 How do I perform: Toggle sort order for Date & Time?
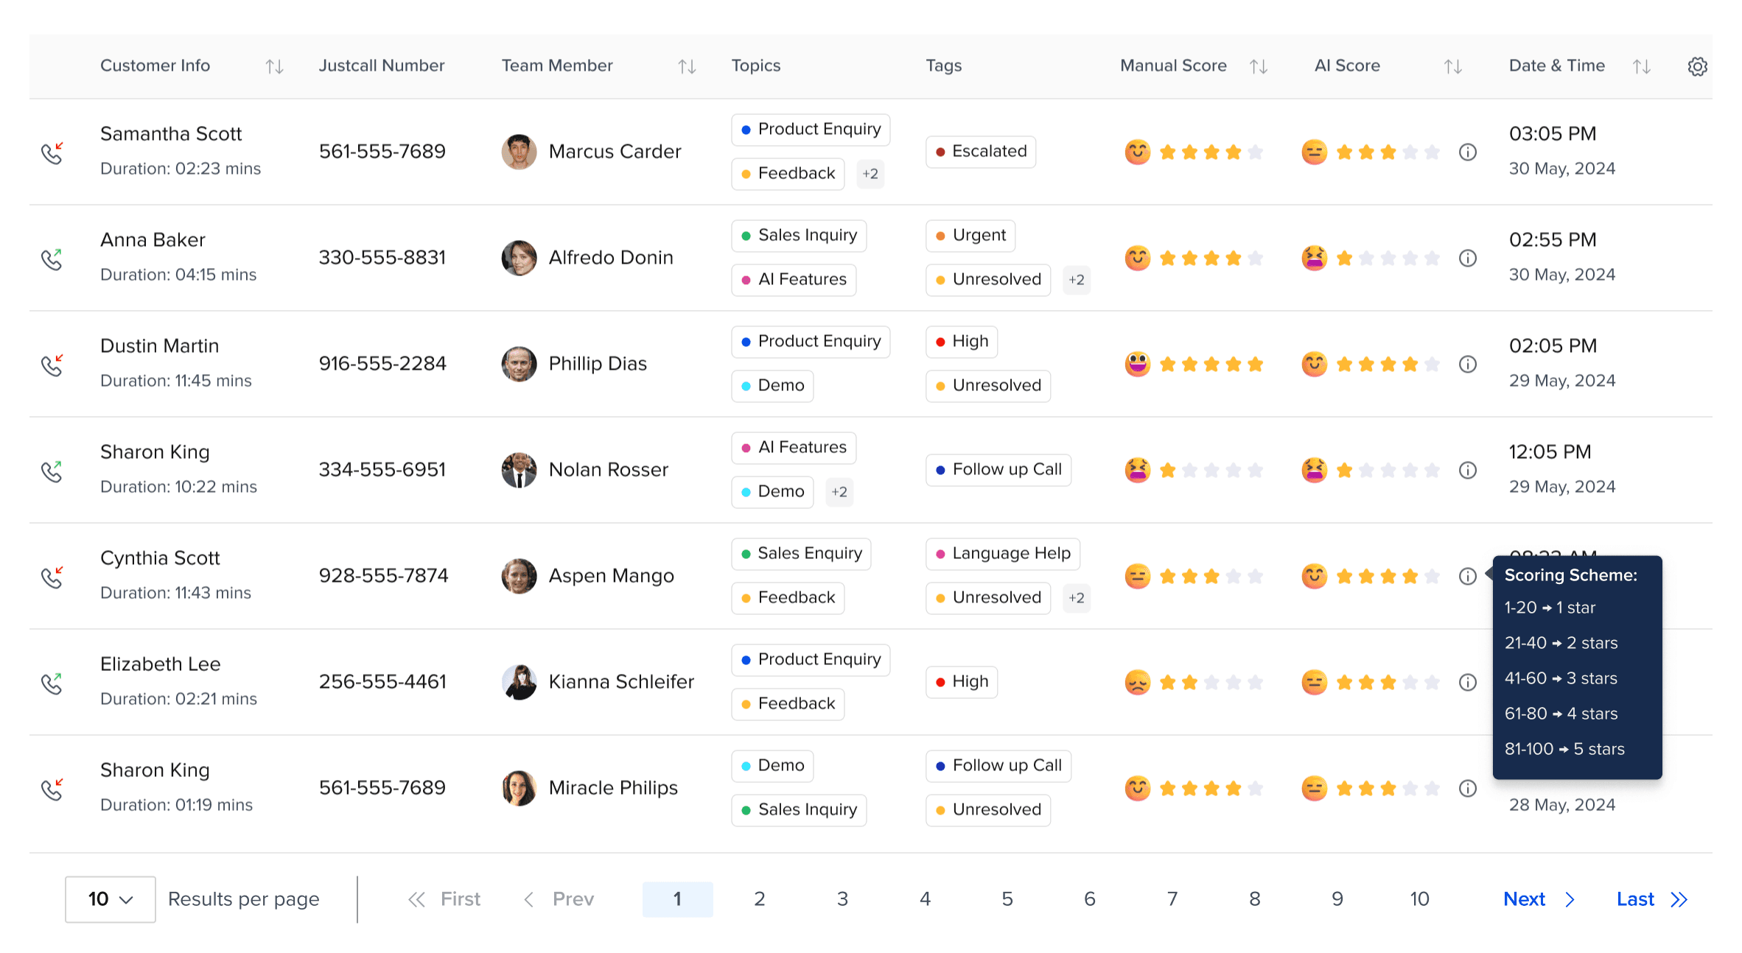pyautogui.click(x=1641, y=67)
